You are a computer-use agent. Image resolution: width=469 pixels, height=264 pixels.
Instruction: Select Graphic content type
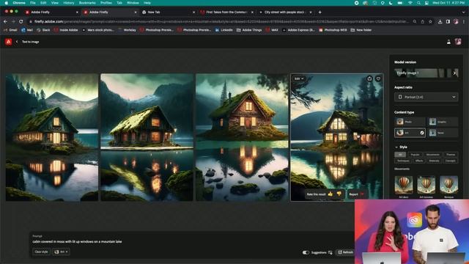coord(443,122)
